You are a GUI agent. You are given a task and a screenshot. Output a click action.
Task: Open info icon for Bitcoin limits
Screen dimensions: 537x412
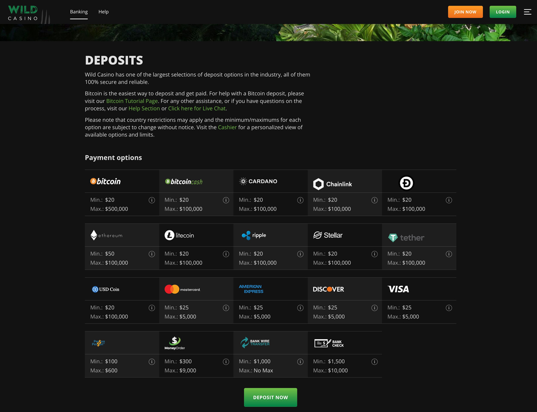click(x=152, y=200)
